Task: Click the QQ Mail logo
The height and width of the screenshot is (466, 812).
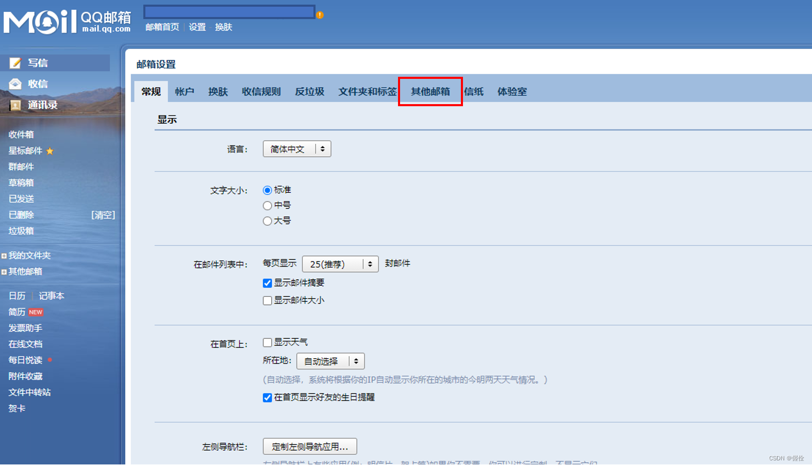Action: pyautogui.click(x=67, y=22)
